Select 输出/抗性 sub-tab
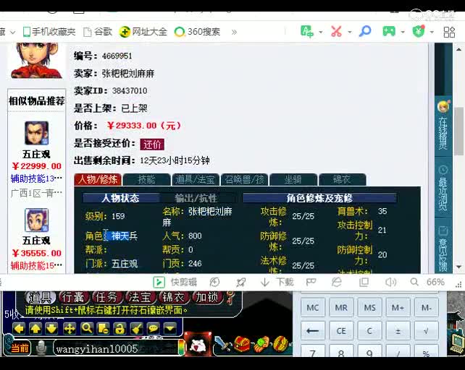This screenshot has height=370, width=465. pyautogui.click(x=196, y=198)
